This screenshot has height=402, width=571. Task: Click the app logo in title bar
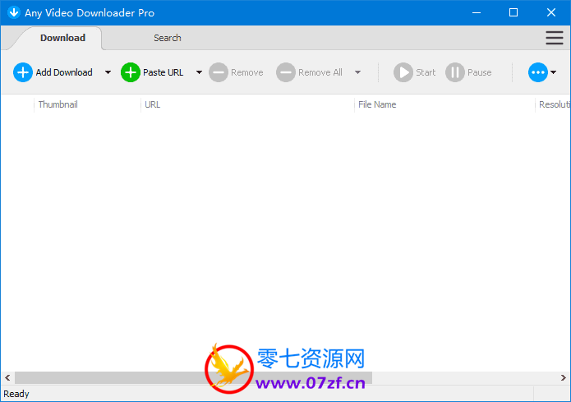click(x=13, y=12)
